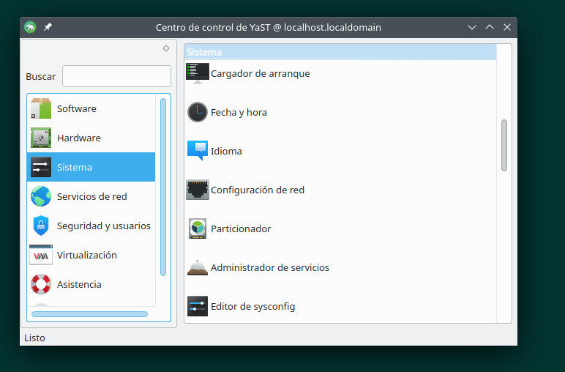Image resolution: width=565 pixels, height=372 pixels.
Task: Click the YaST application icon in title bar
Action: (30, 27)
